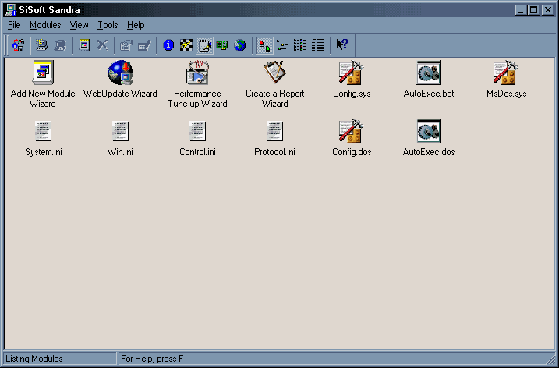The width and height of the screenshot is (559, 368).
Task: Minimize the SiSoft Sandra window
Action: coord(522,10)
